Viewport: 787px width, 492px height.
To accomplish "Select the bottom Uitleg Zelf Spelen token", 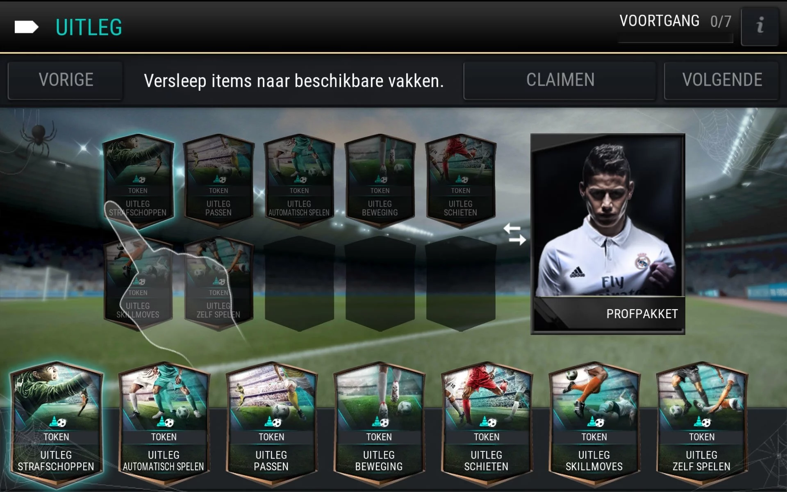I will 702,424.
